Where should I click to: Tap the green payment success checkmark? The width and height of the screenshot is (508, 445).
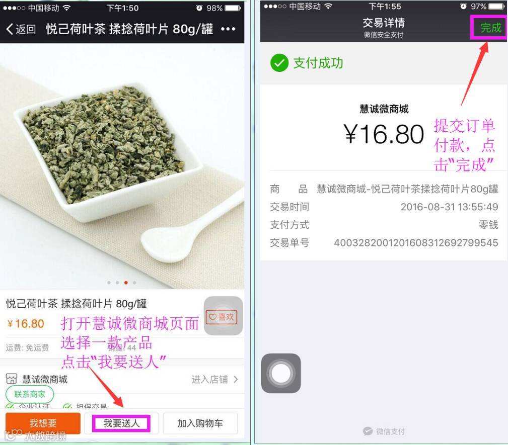(x=279, y=63)
